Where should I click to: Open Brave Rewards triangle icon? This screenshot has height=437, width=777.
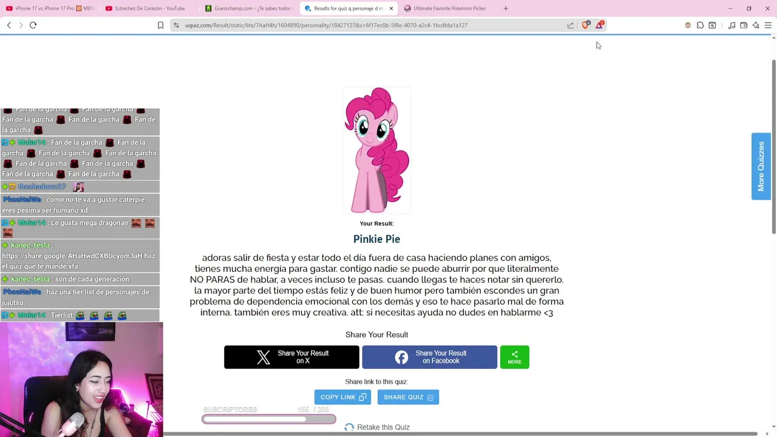point(600,25)
